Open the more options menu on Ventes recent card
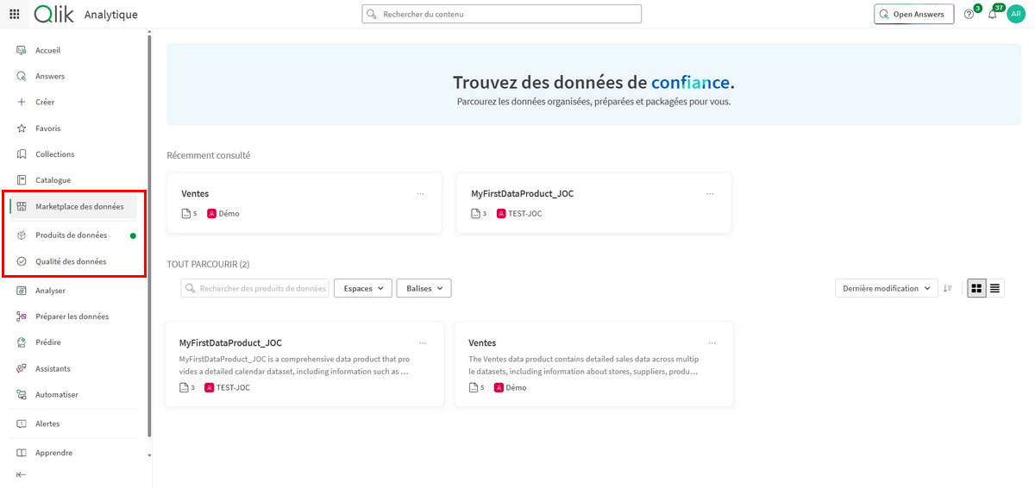The width and height of the screenshot is (1035, 489). click(420, 194)
